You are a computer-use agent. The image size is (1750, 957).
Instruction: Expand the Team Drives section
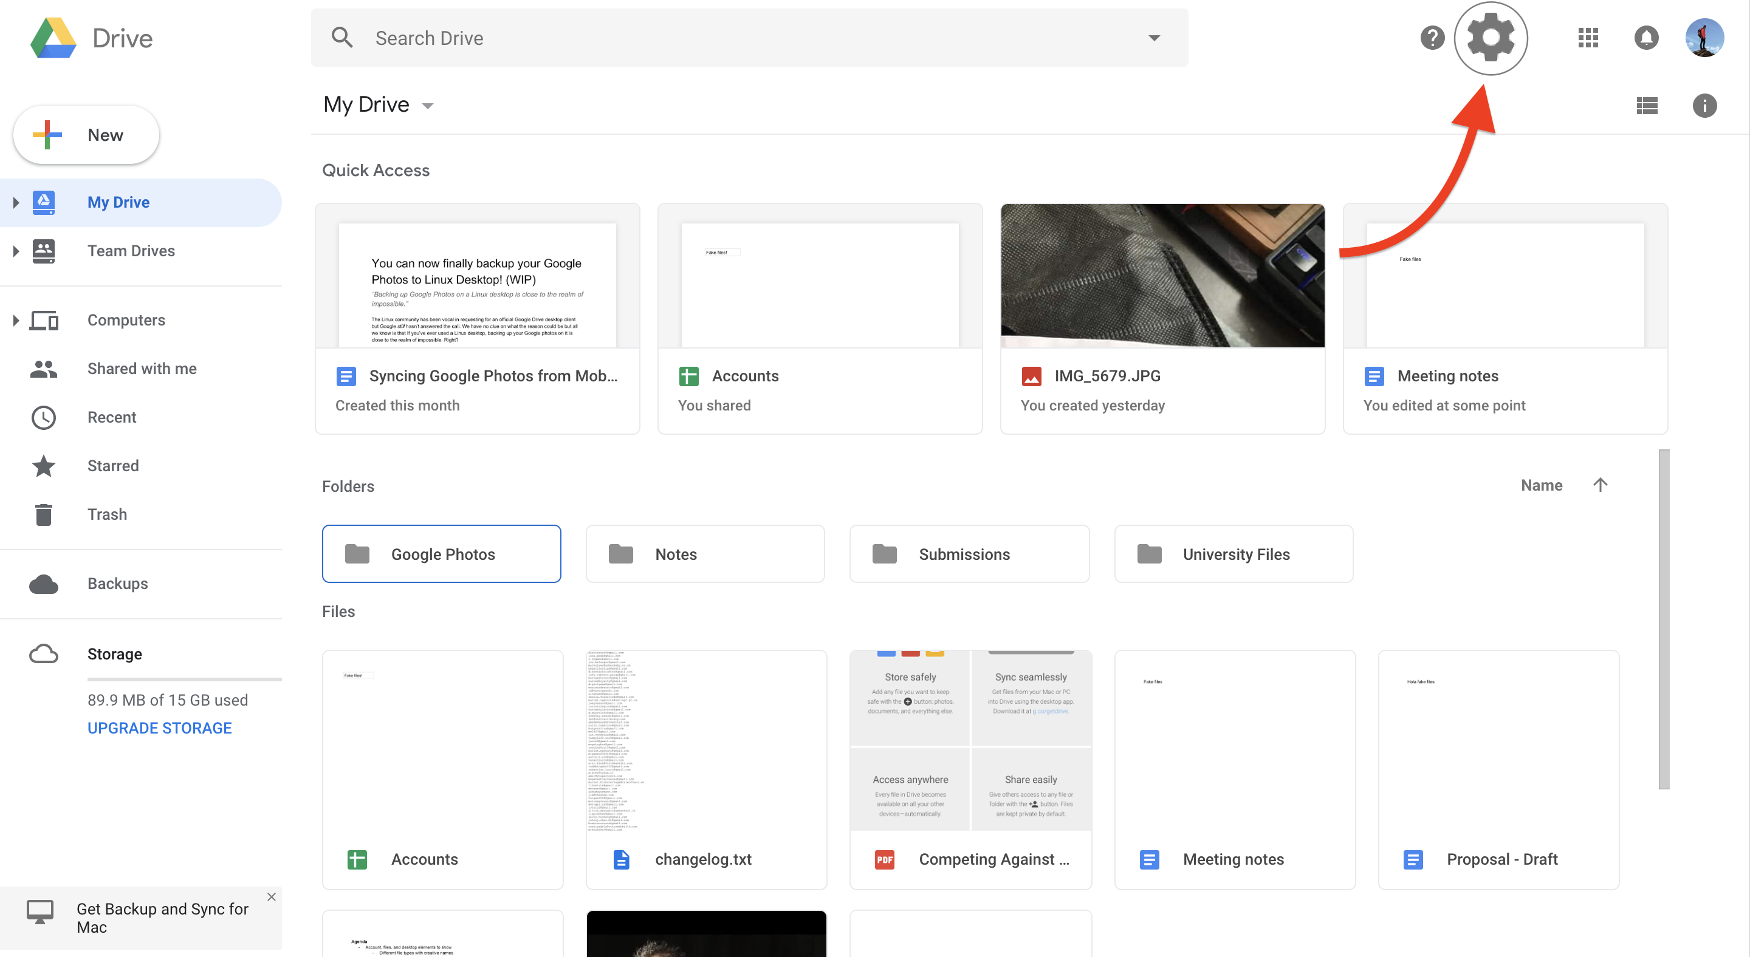click(x=16, y=250)
